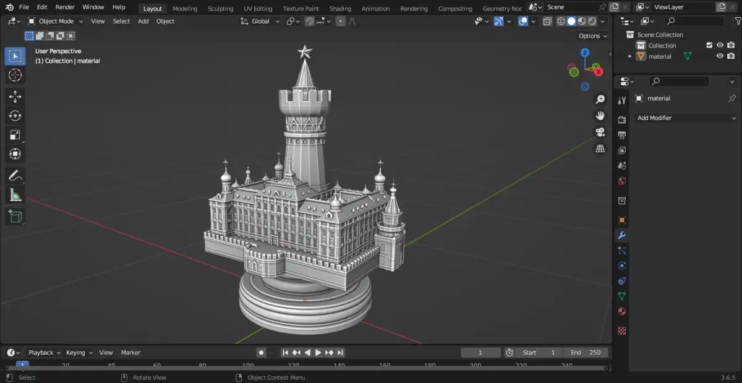The height and width of the screenshot is (383, 742).
Task: Switch to orthographic grid view icon
Action: pos(600,148)
